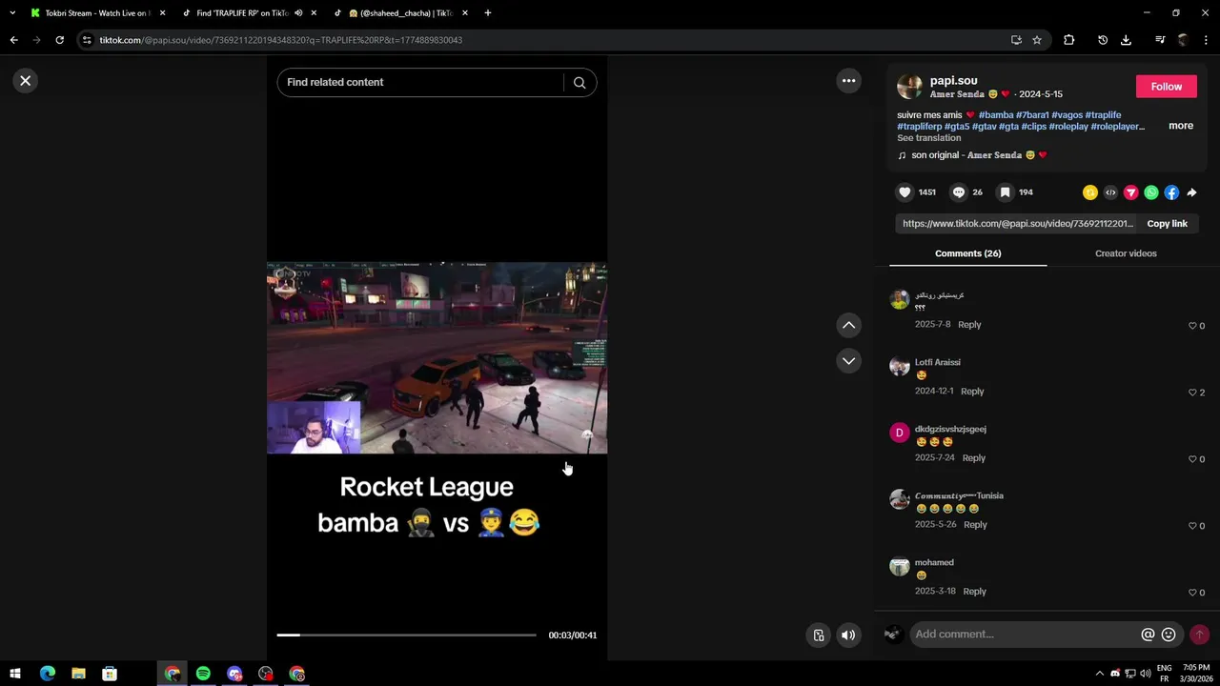Click the yellow repost icon
The width and height of the screenshot is (1220, 686).
[x=1090, y=192]
